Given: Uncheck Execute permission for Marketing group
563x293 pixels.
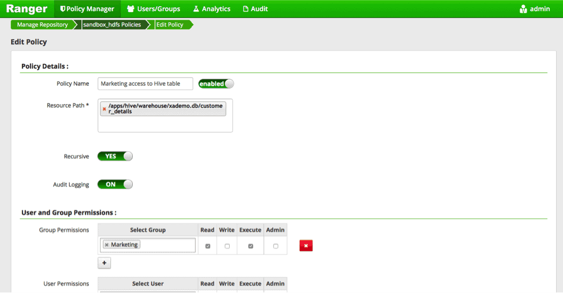Looking at the screenshot, I should click(x=251, y=246).
